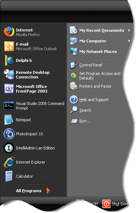This screenshot has width=136, height=213.
Task: Start Remote Desktop Connection via its icon
Action: pos(9,75)
